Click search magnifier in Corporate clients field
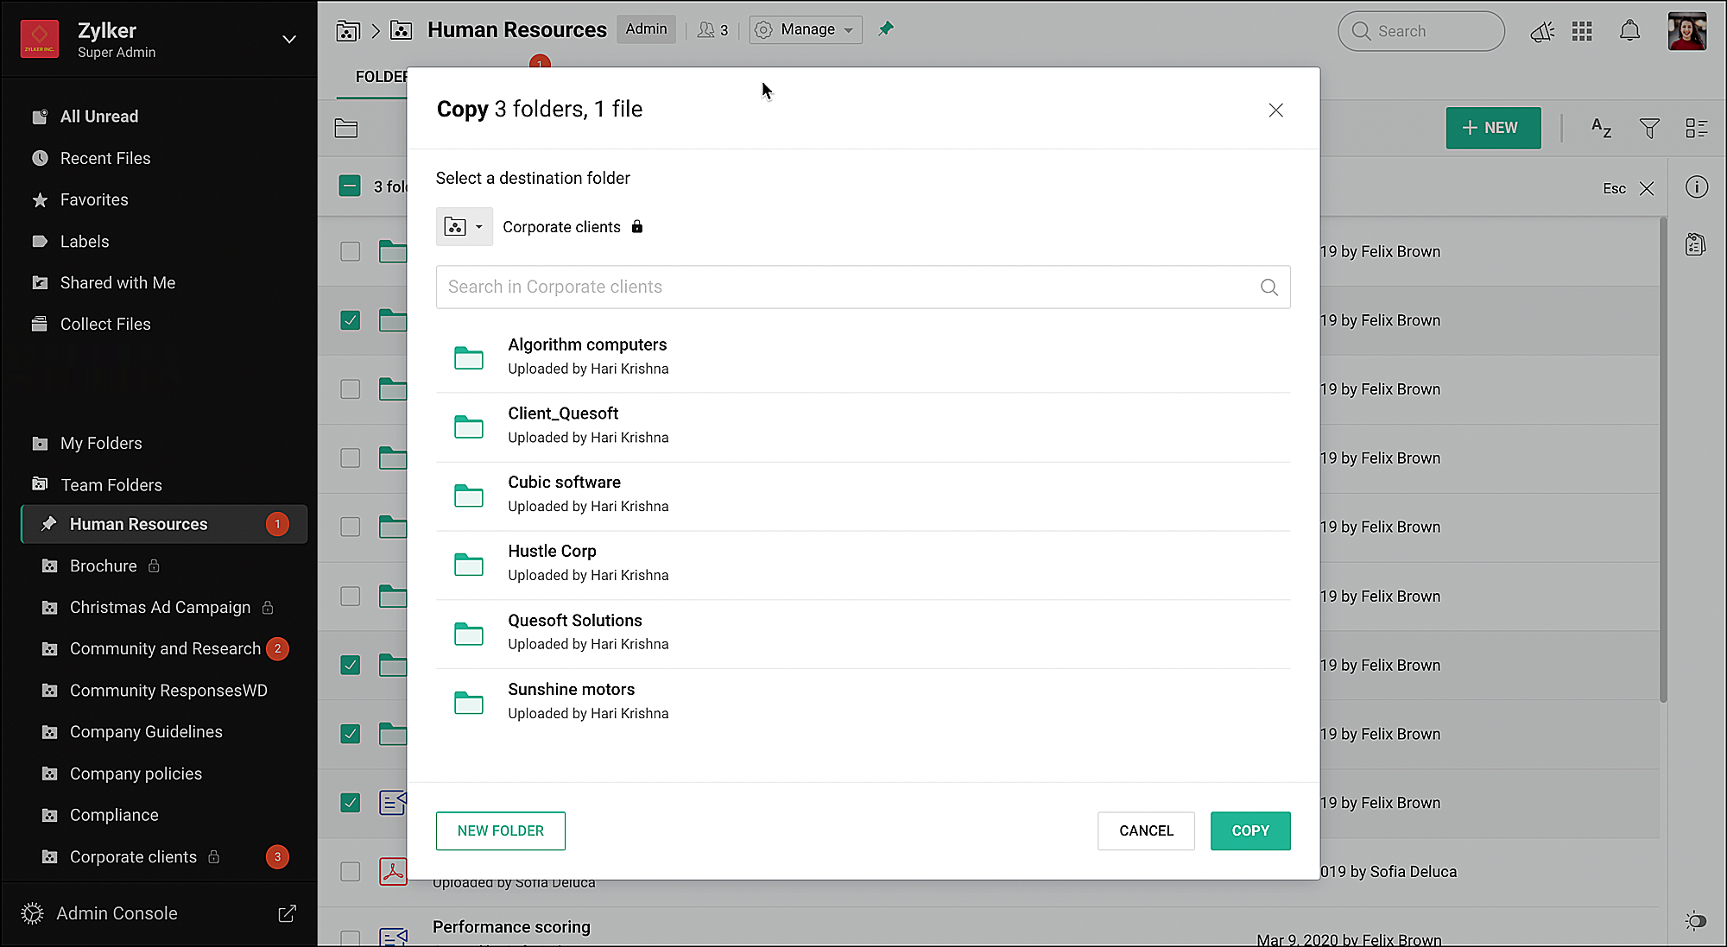The width and height of the screenshot is (1727, 947). pyautogui.click(x=1268, y=287)
